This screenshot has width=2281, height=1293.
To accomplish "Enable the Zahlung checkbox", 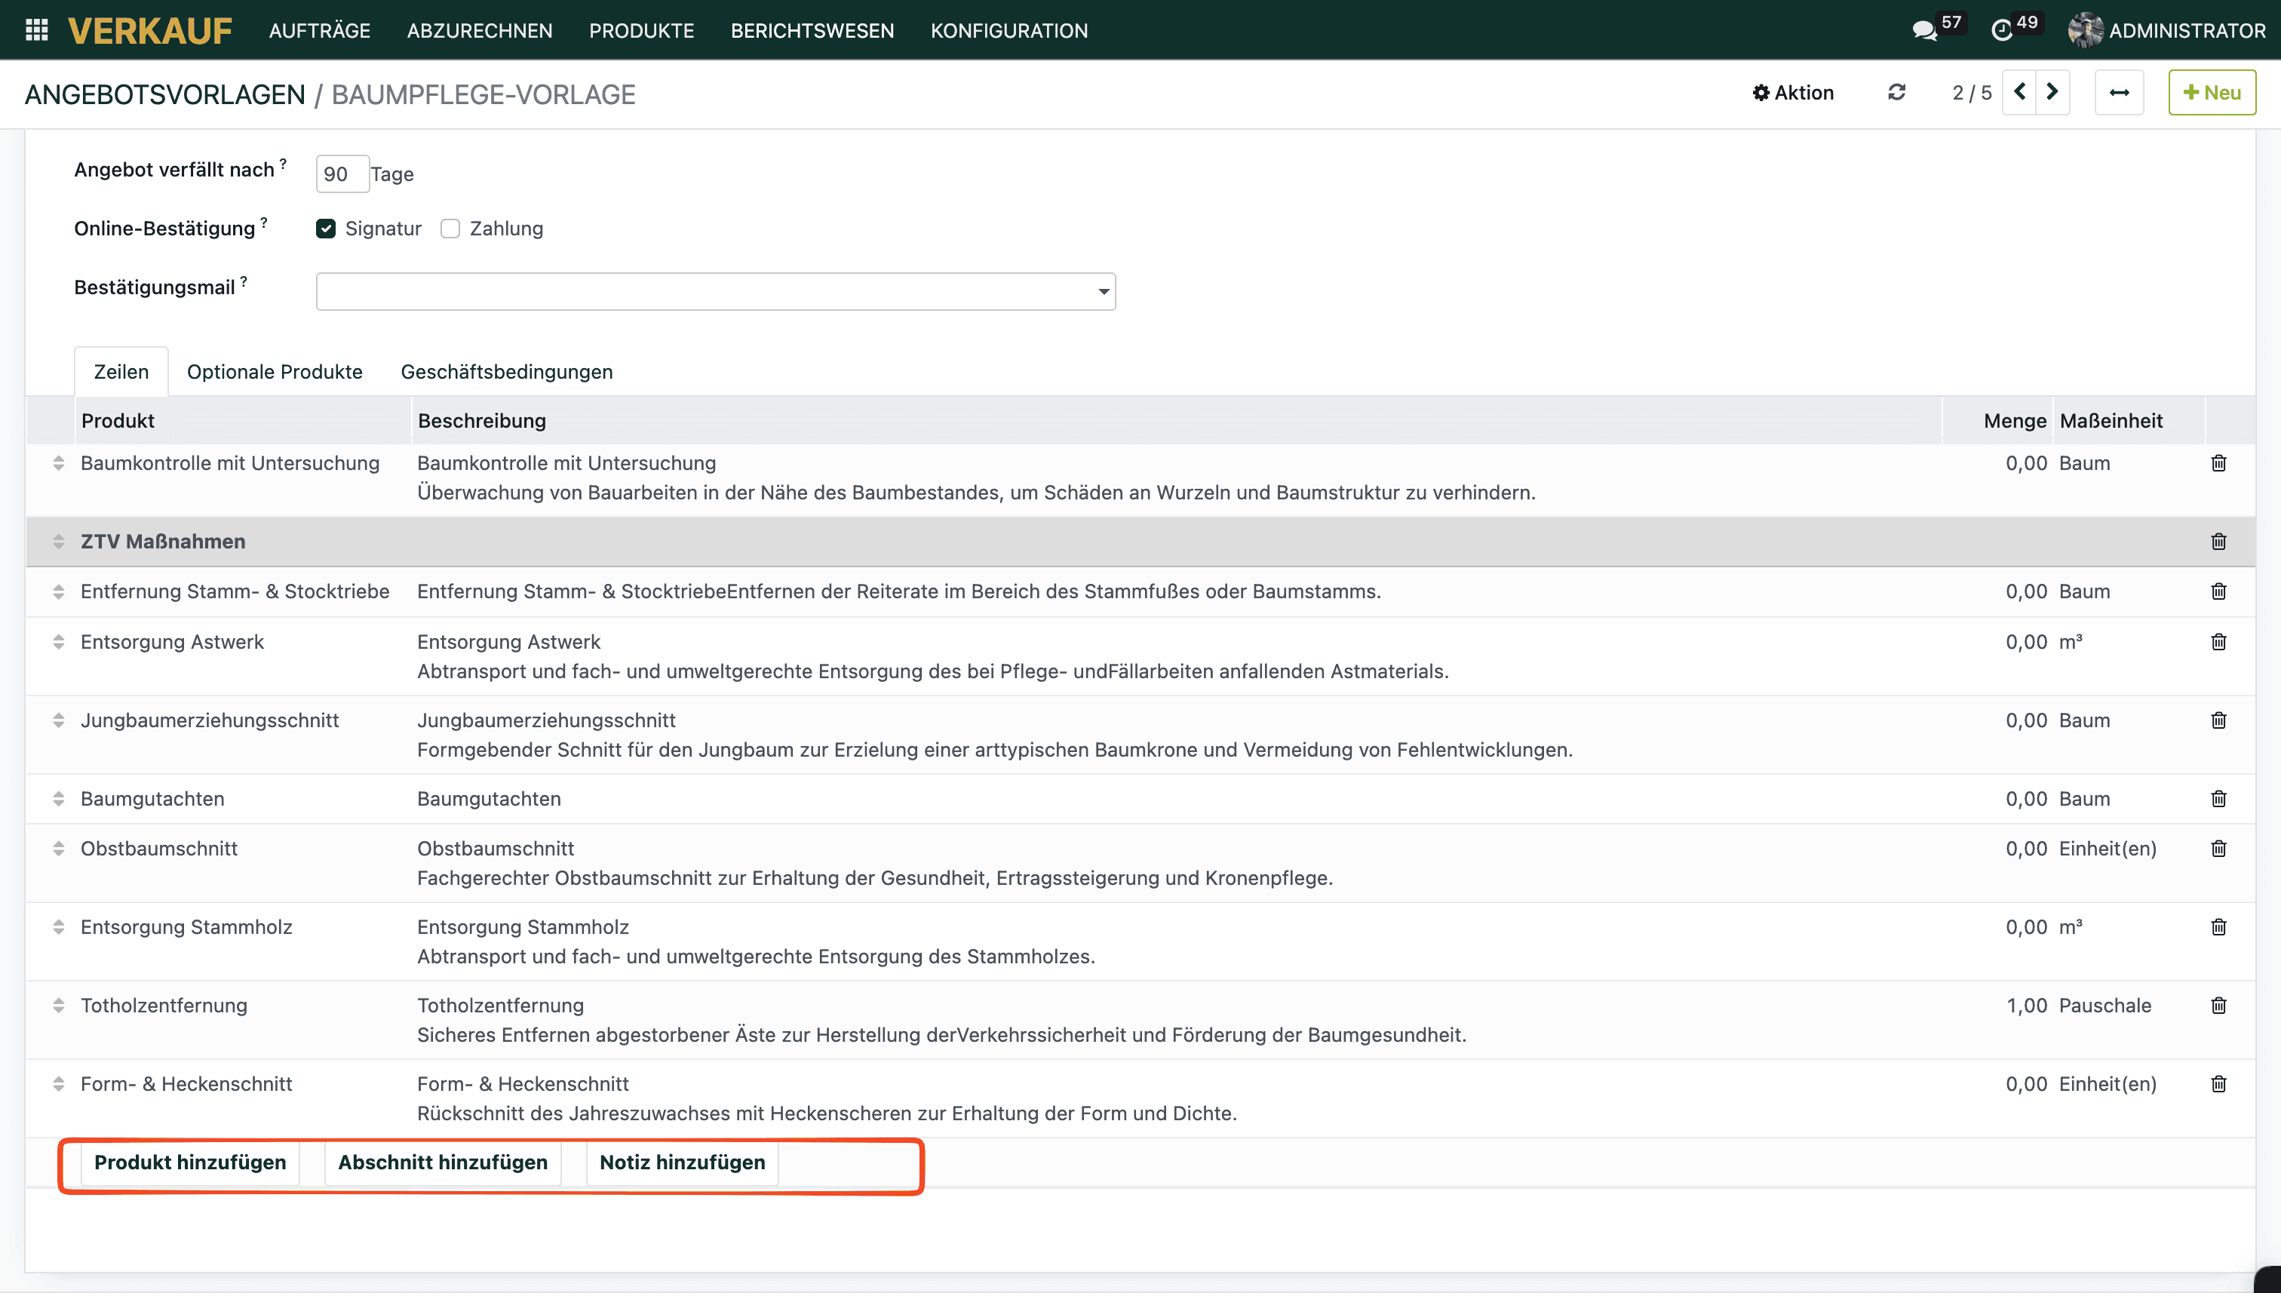I will 450,229.
